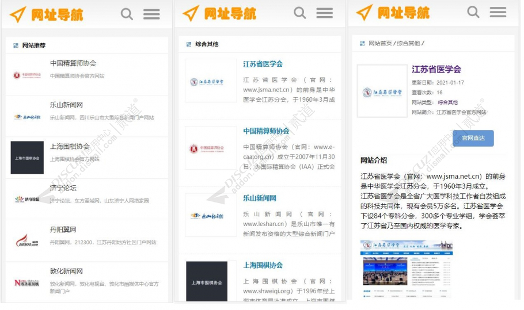Click 江苏省医学会 heading on detail page

436,70
